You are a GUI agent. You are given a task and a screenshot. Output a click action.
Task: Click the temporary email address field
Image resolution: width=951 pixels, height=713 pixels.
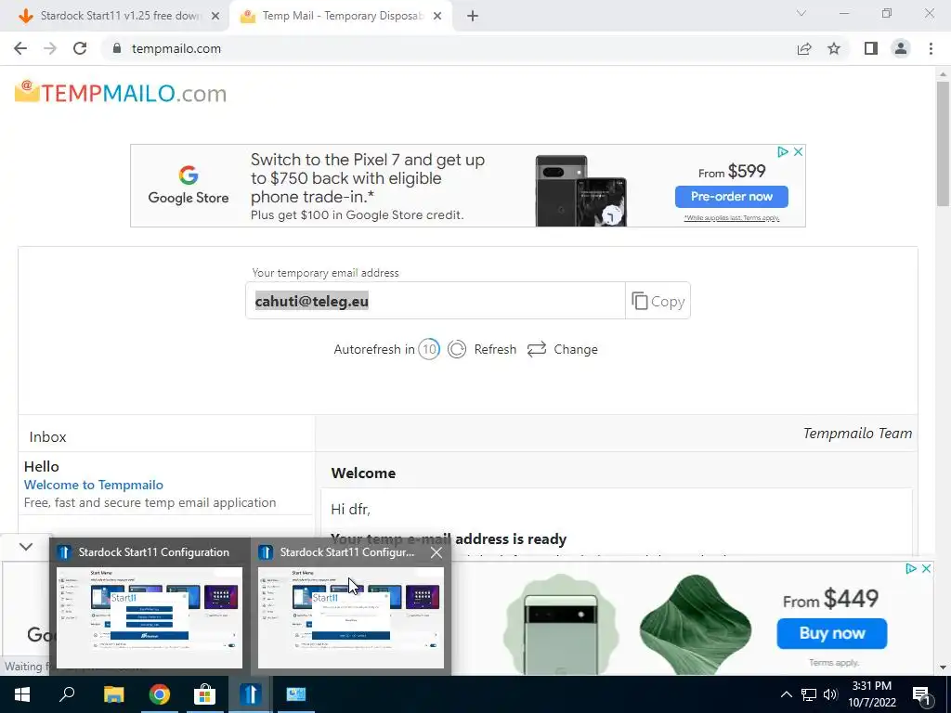pyautogui.click(x=435, y=301)
